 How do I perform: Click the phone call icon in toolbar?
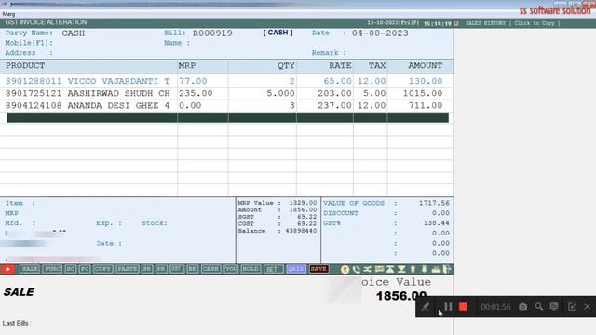(356, 269)
